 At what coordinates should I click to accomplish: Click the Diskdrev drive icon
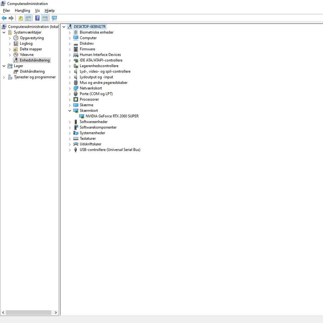pos(76,44)
